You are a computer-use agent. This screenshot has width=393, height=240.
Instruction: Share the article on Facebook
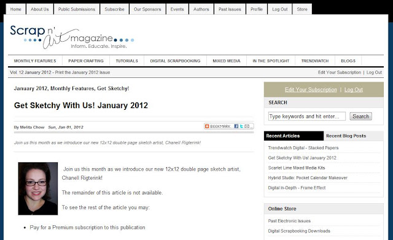point(236,126)
